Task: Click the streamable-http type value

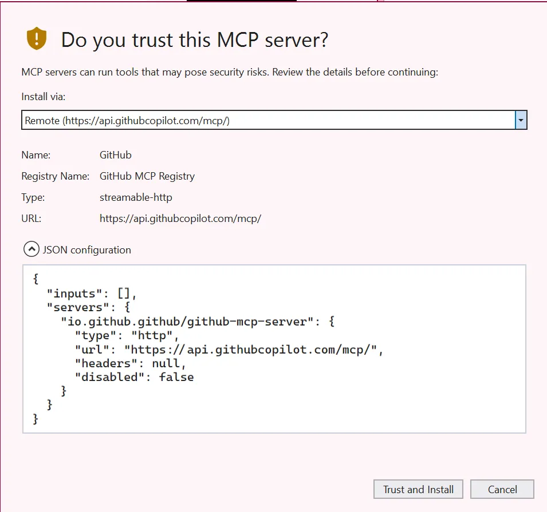Action: point(136,197)
